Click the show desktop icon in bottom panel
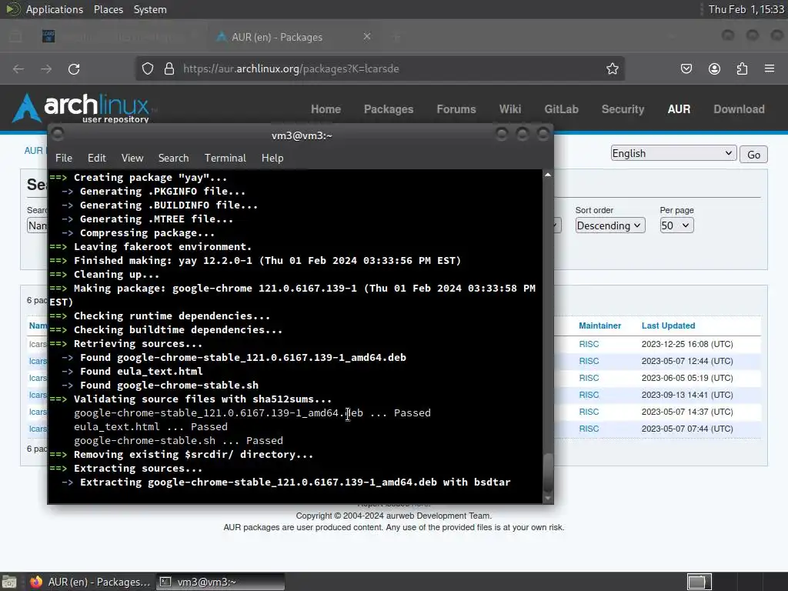This screenshot has height=591, width=788. (x=9, y=582)
